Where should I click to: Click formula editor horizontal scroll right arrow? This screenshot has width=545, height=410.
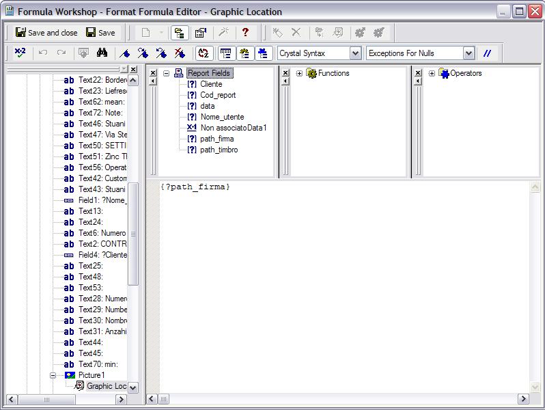coord(523,399)
